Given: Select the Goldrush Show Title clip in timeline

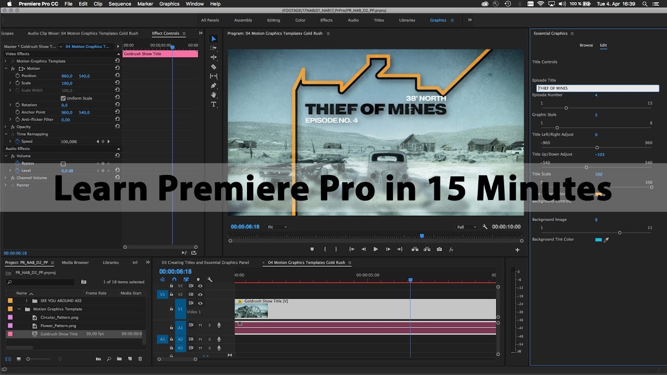Looking at the screenshot, I should tap(365, 309).
